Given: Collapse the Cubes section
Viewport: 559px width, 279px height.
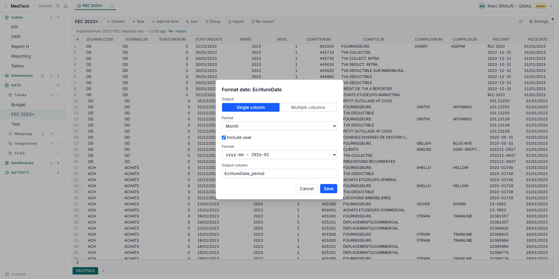Looking at the screenshot, I should tap(58, 17).
